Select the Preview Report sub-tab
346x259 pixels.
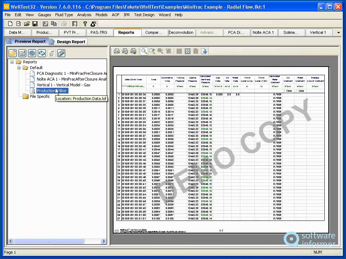[x=27, y=41]
